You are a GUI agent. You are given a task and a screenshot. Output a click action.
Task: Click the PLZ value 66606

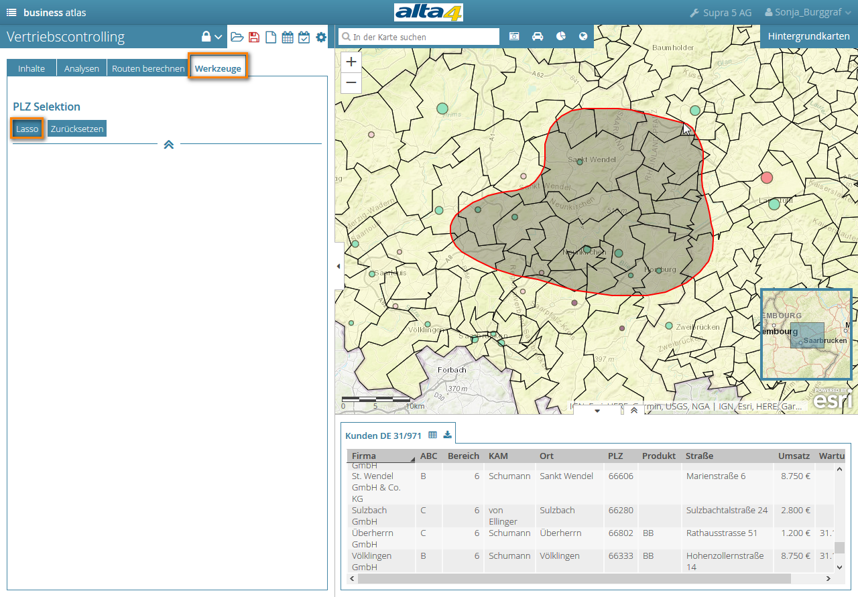coord(621,476)
